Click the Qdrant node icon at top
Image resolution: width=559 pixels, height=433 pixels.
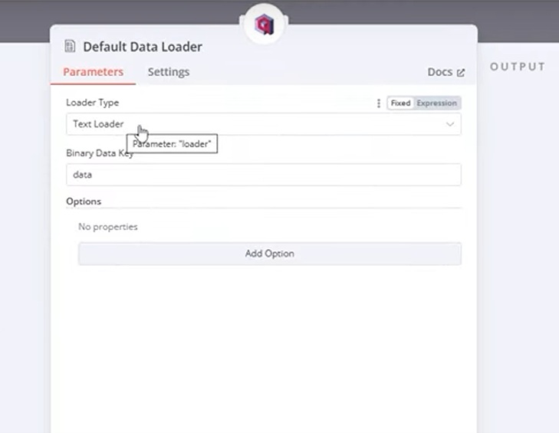pos(264,24)
